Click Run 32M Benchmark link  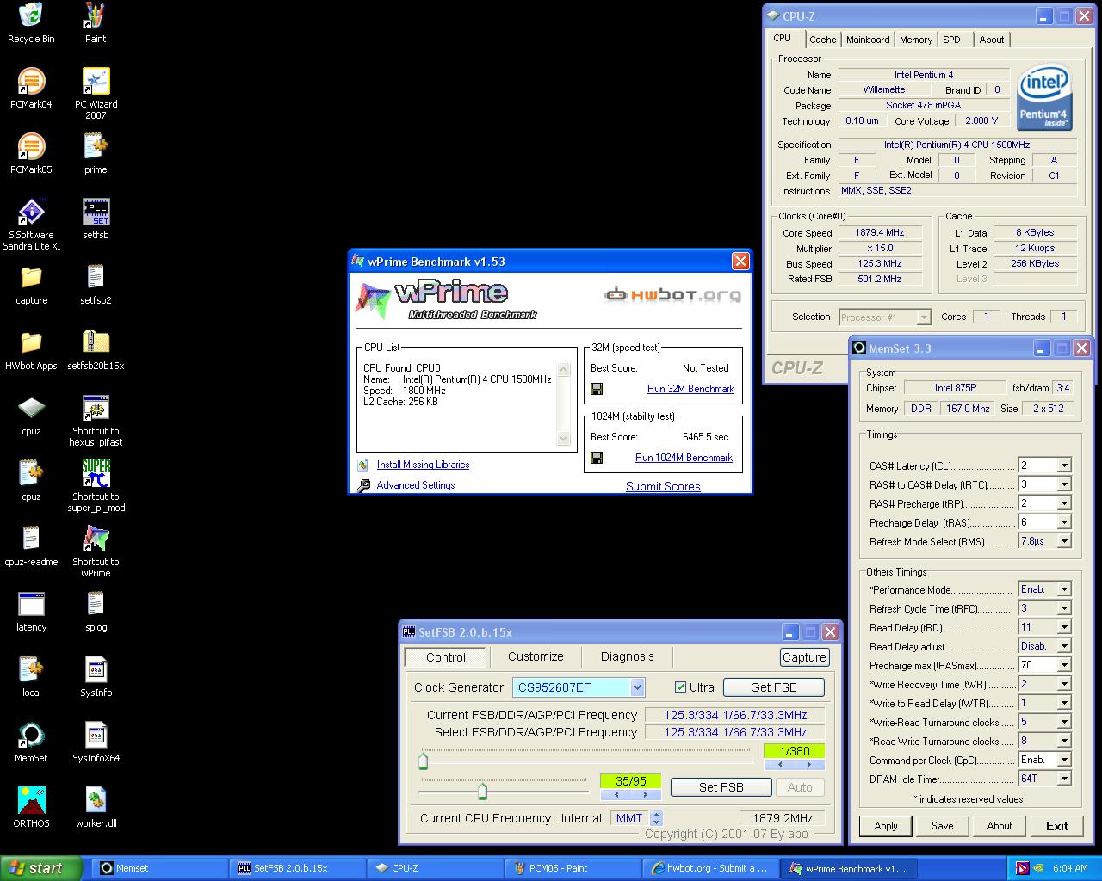(690, 389)
